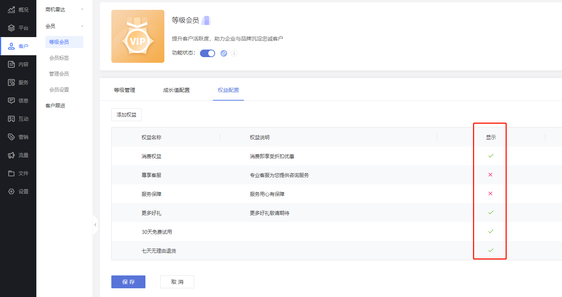This screenshot has width=562, height=297.
Task: Select the 更多好礼 row name
Action: 151,213
